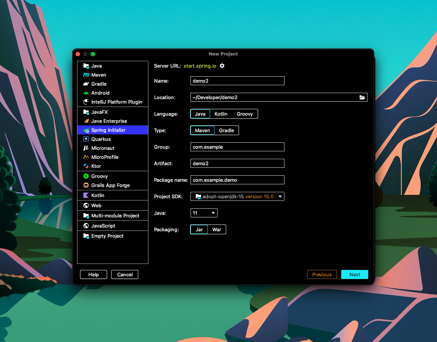Select Multi-module Project entry

pos(113,215)
